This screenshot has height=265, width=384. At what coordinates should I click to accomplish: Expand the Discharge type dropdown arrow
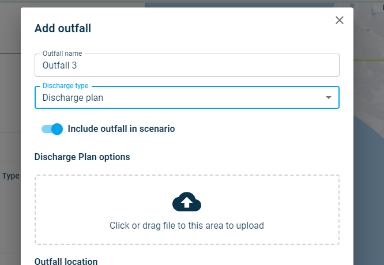[329, 98]
